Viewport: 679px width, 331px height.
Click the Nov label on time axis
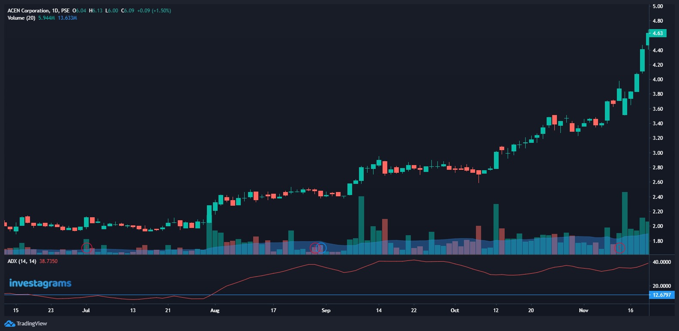pos(583,310)
